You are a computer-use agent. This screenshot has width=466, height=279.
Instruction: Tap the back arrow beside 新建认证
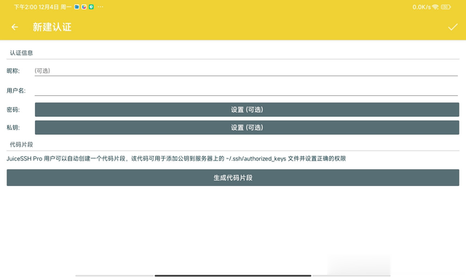pyautogui.click(x=15, y=27)
